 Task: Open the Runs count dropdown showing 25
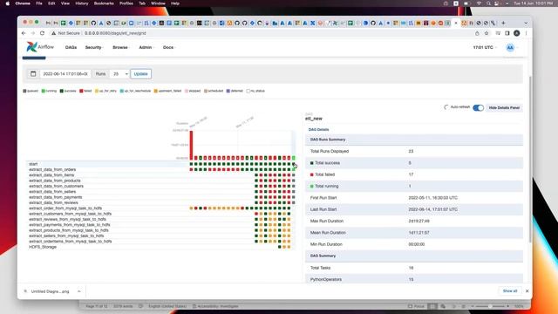click(119, 73)
